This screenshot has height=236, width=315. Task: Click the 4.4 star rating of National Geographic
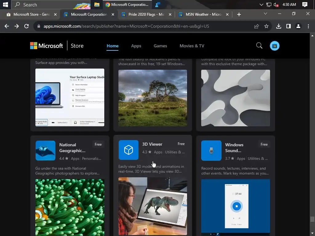coord(64,159)
